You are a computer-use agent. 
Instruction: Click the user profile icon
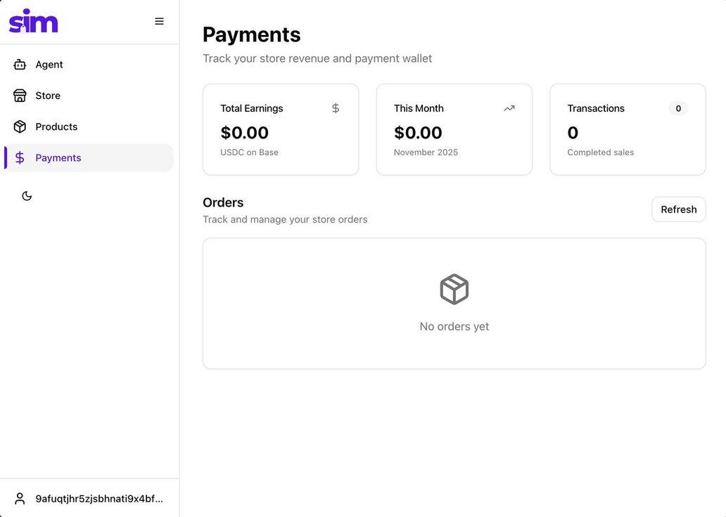tap(20, 499)
